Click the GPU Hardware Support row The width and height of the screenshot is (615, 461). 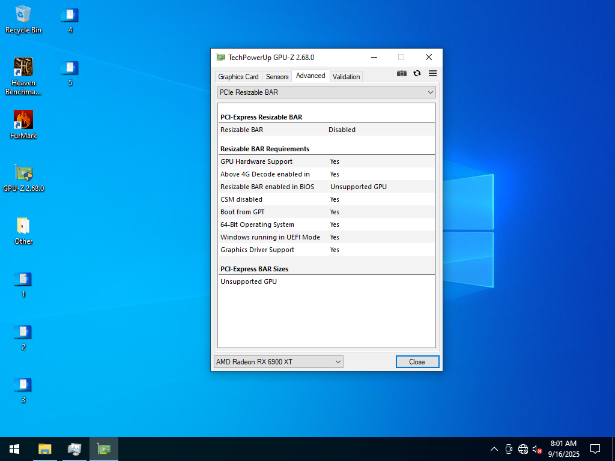(x=326, y=161)
